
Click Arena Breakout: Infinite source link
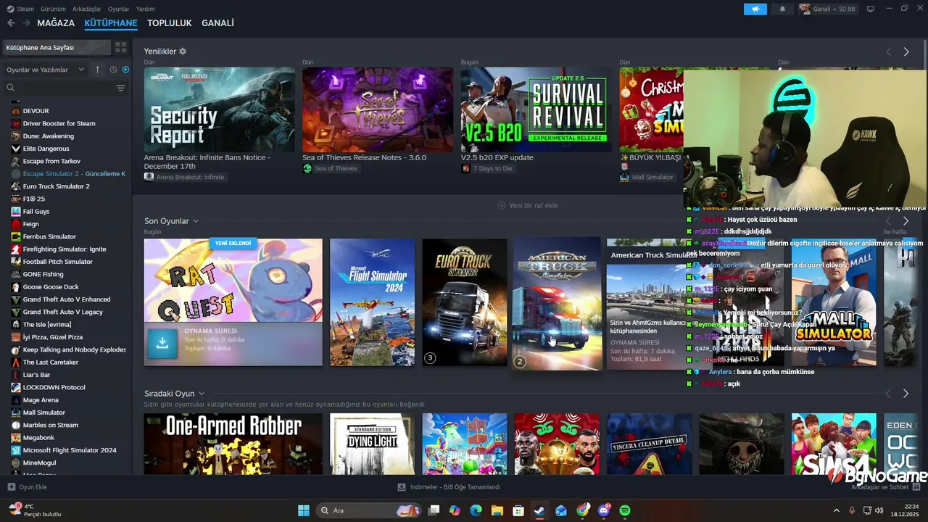tap(184, 177)
